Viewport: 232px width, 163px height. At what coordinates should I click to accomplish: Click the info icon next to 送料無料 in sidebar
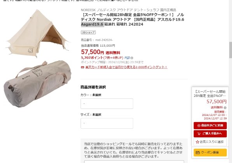tap(225, 108)
